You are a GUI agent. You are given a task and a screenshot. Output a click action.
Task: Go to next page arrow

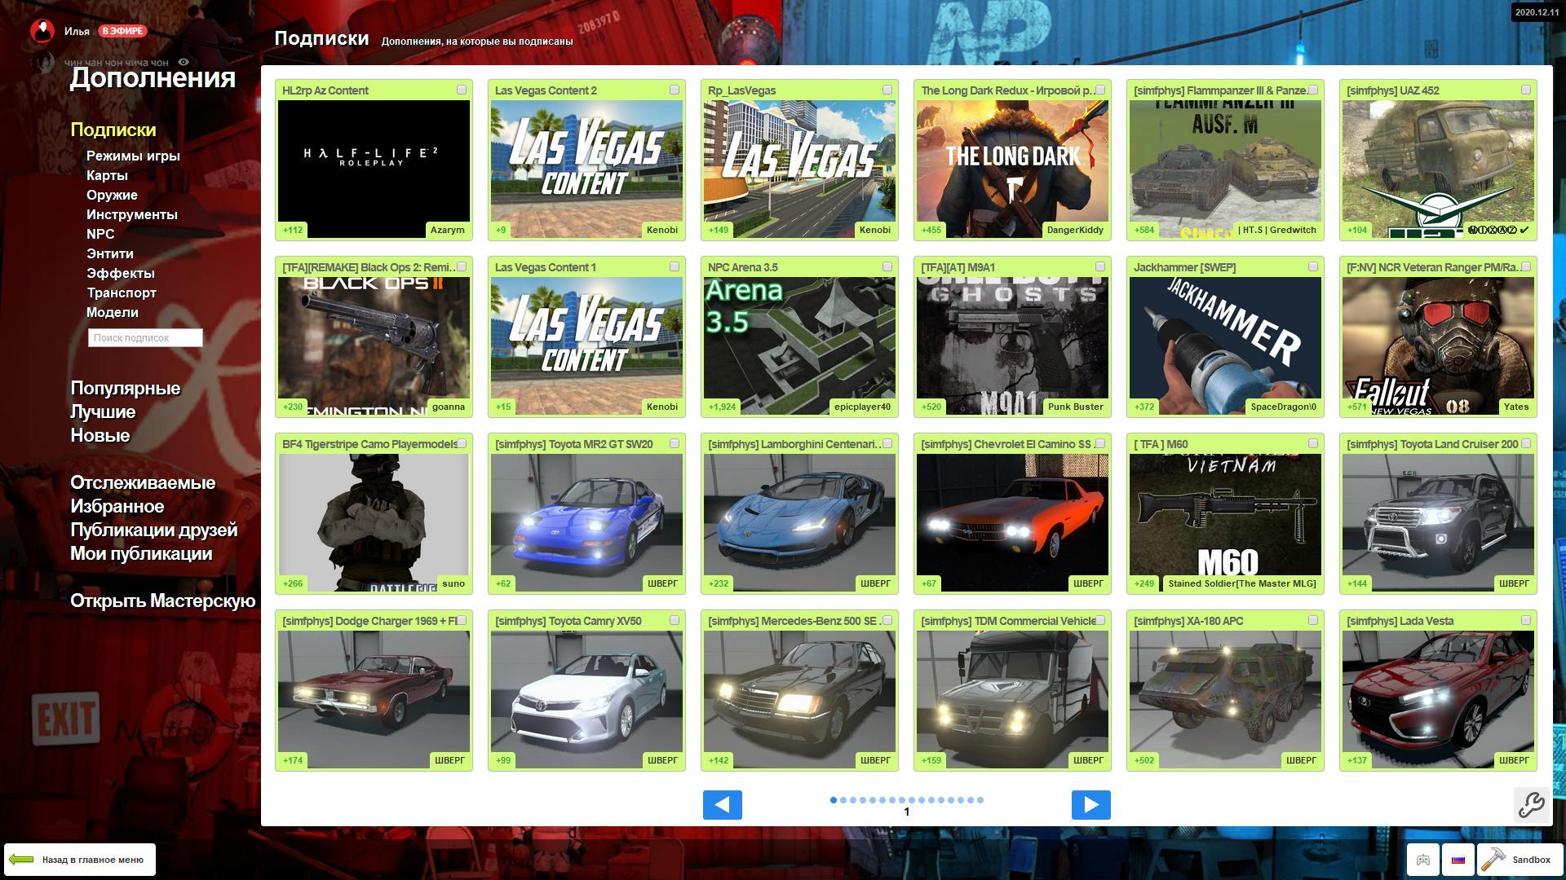tap(1090, 805)
